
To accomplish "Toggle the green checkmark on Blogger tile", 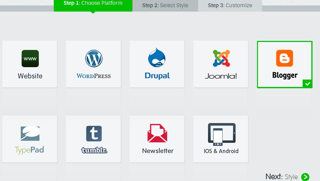I will click(x=307, y=84).
